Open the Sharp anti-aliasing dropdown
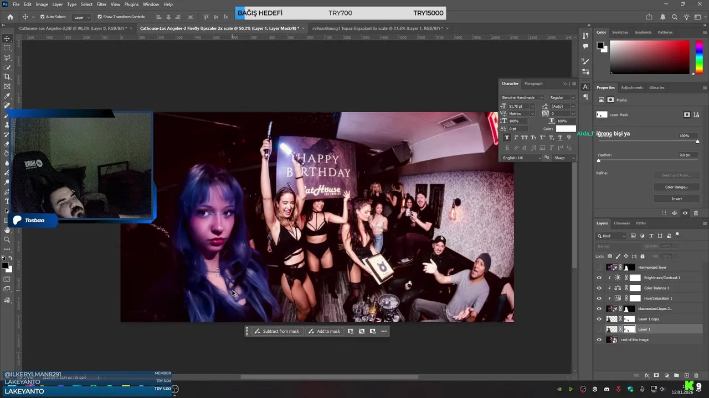 click(564, 158)
